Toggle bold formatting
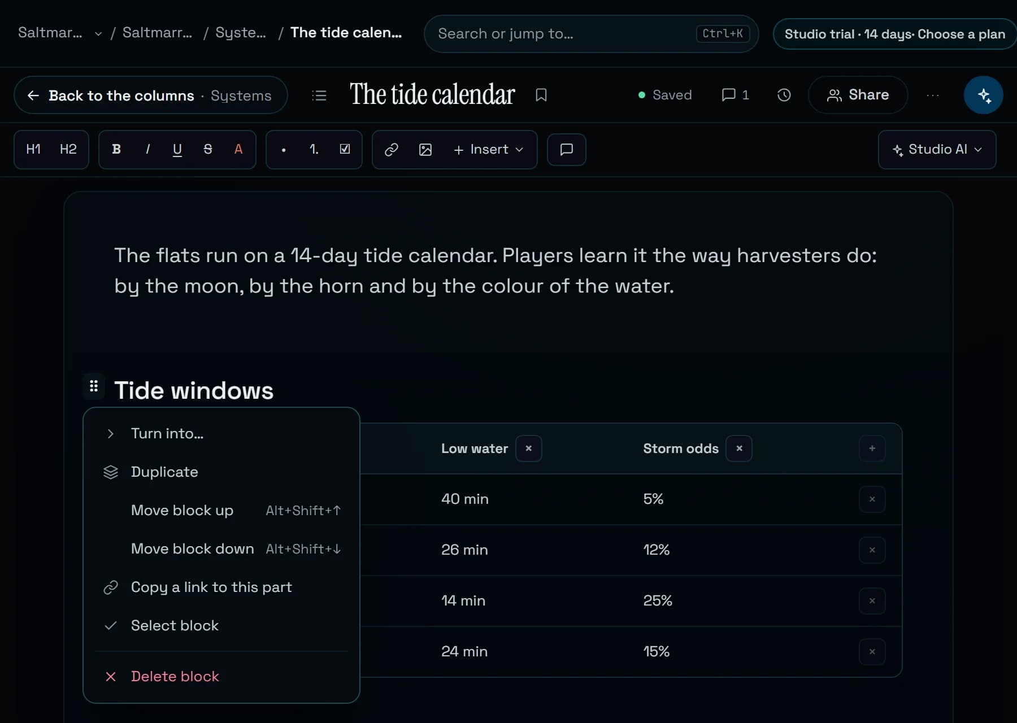 point(116,149)
